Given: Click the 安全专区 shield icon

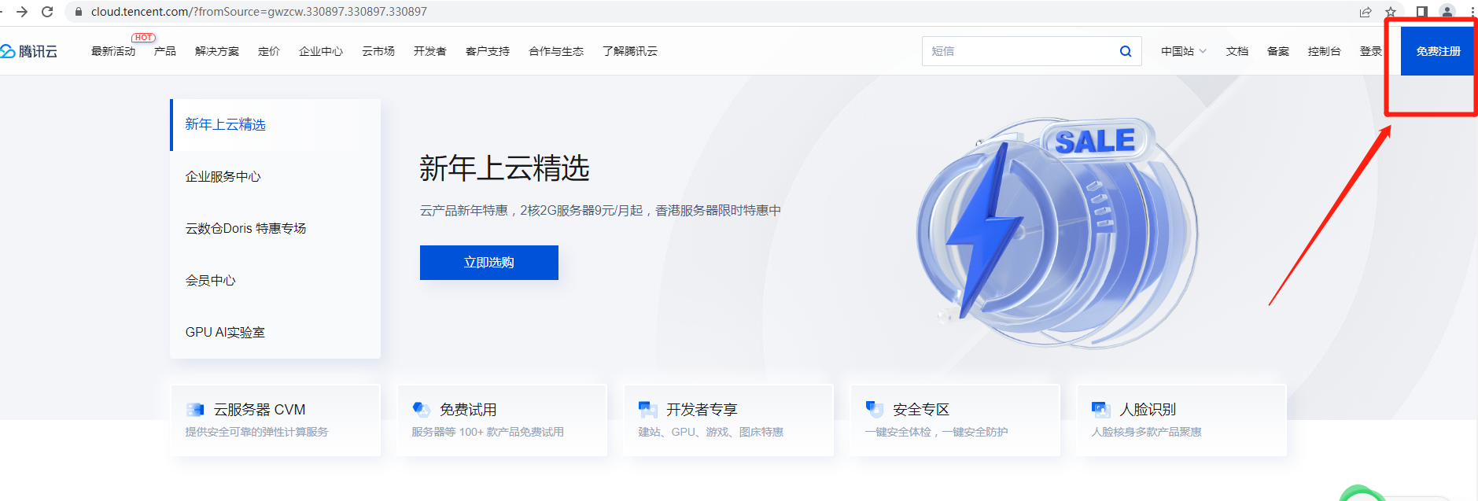Looking at the screenshot, I should (x=875, y=409).
